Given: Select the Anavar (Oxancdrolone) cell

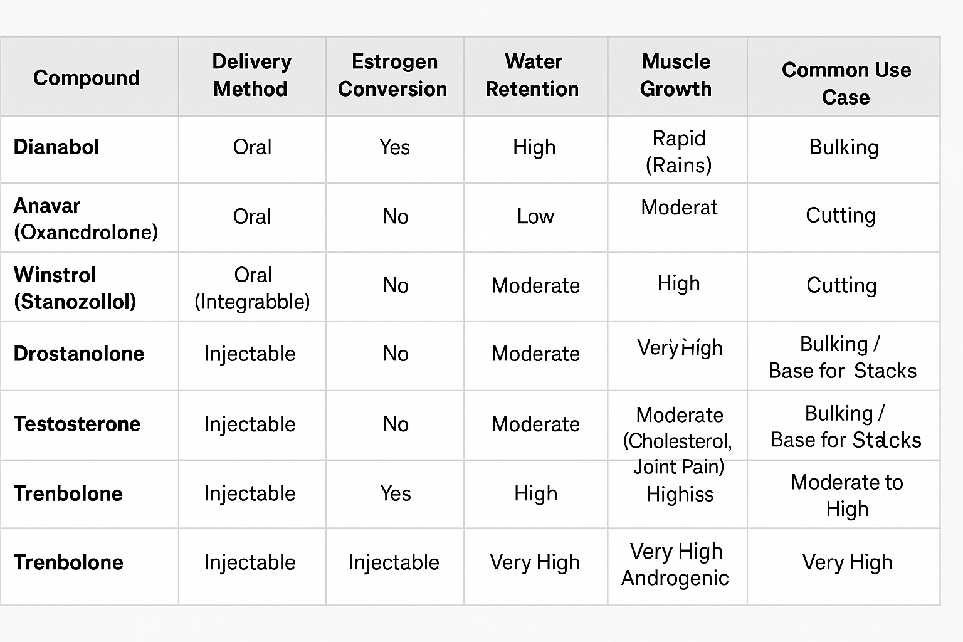Looking at the screenshot, I should (x=85, y=219).
